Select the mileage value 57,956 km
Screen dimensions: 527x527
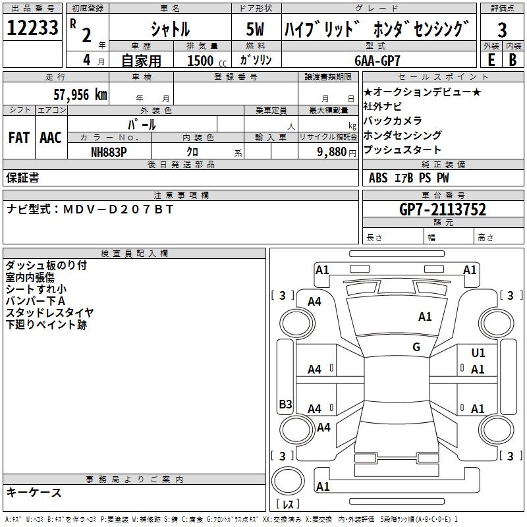[x=80, y=95]
